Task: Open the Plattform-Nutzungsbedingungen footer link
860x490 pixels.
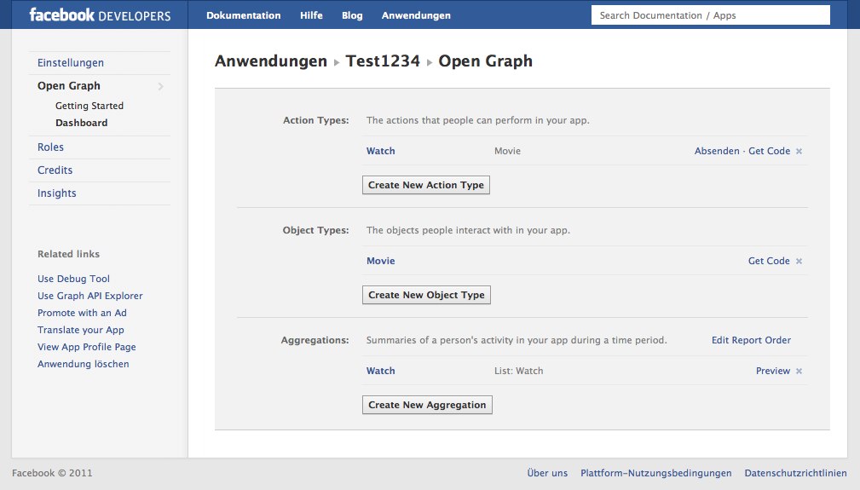Action: click(656, 473)
